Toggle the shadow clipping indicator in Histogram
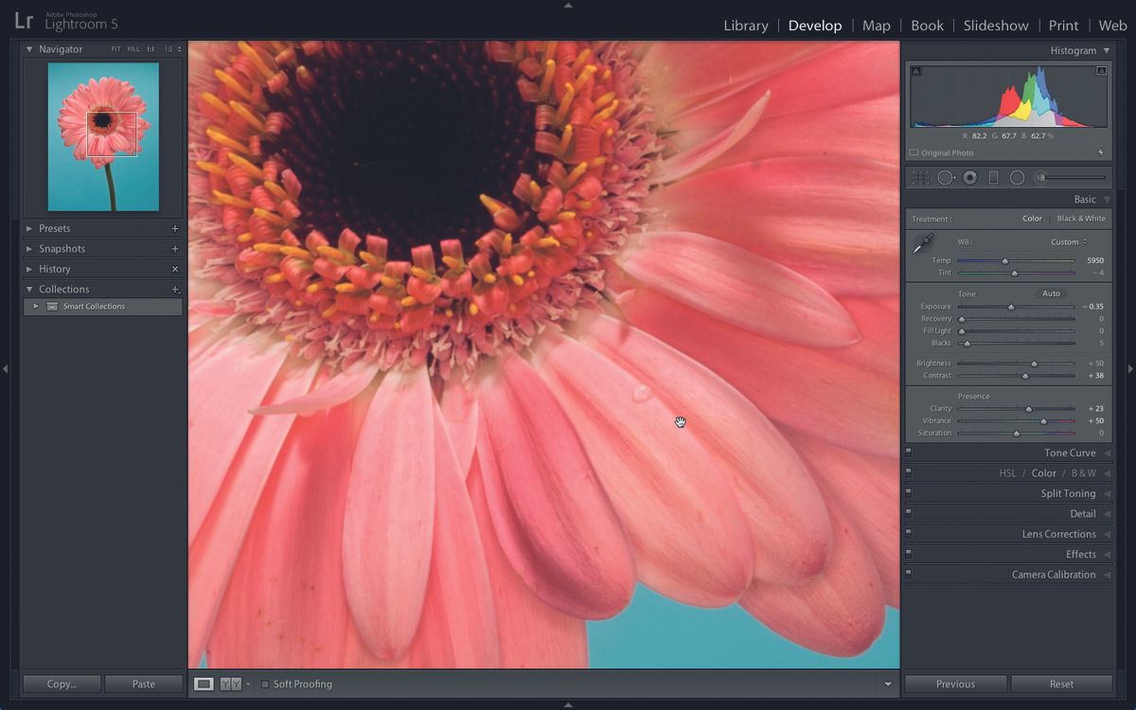Image resolution: width=1136 pixels, height=710 pixels. [x=916, y=69]
